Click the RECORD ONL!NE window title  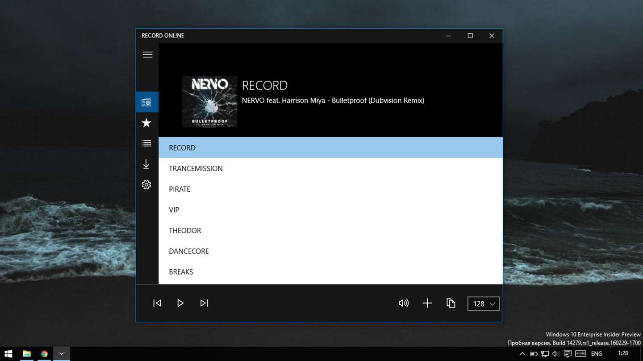pos(163,36)
